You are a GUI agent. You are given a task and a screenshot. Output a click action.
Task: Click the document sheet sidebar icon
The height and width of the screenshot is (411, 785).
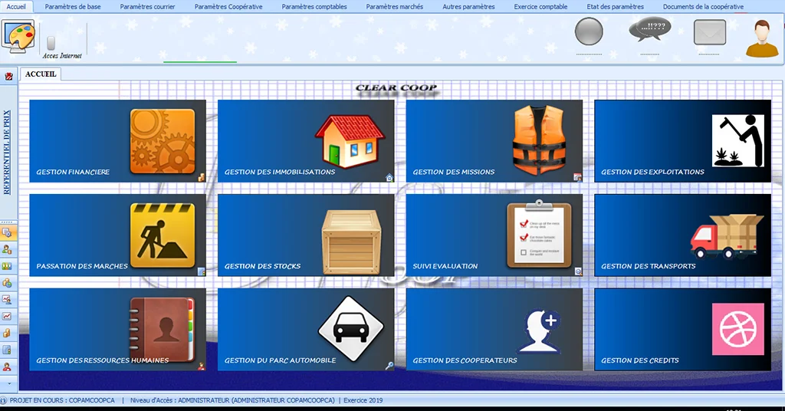click(8, 350)
